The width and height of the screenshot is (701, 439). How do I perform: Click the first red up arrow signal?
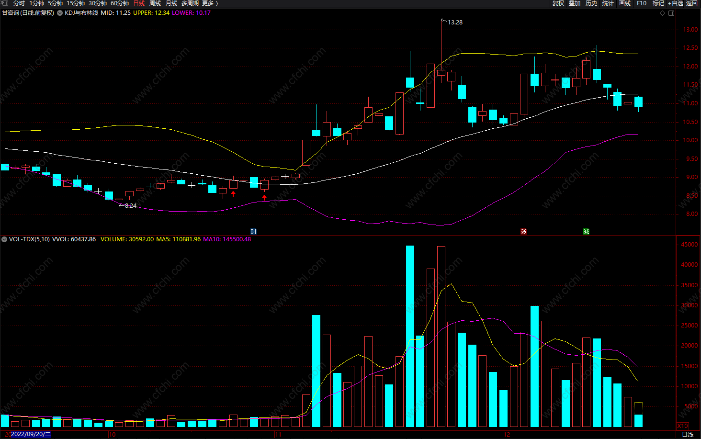(233, 194)
